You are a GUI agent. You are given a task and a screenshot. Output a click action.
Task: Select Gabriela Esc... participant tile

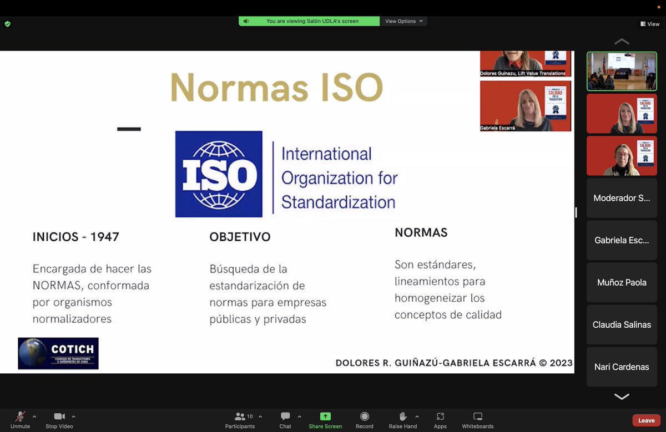[x=622, y=240]
